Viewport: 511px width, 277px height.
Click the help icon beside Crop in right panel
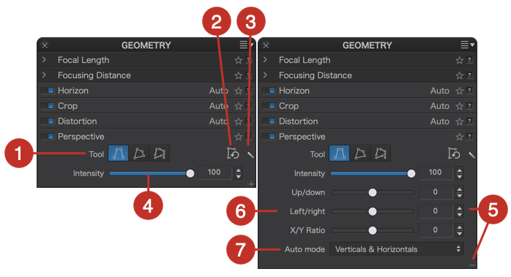pyautogui.click(x=469, y=106)
